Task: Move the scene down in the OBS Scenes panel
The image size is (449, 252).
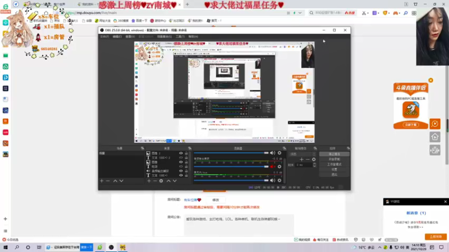Action: point(121,181)
